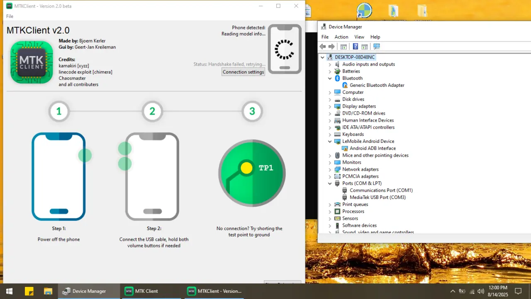The width and height of the screenshot is (531, 299).
Task: Select the Android ADB Interface warning icon
Action: pyautogui.click(x=345, y=148)
